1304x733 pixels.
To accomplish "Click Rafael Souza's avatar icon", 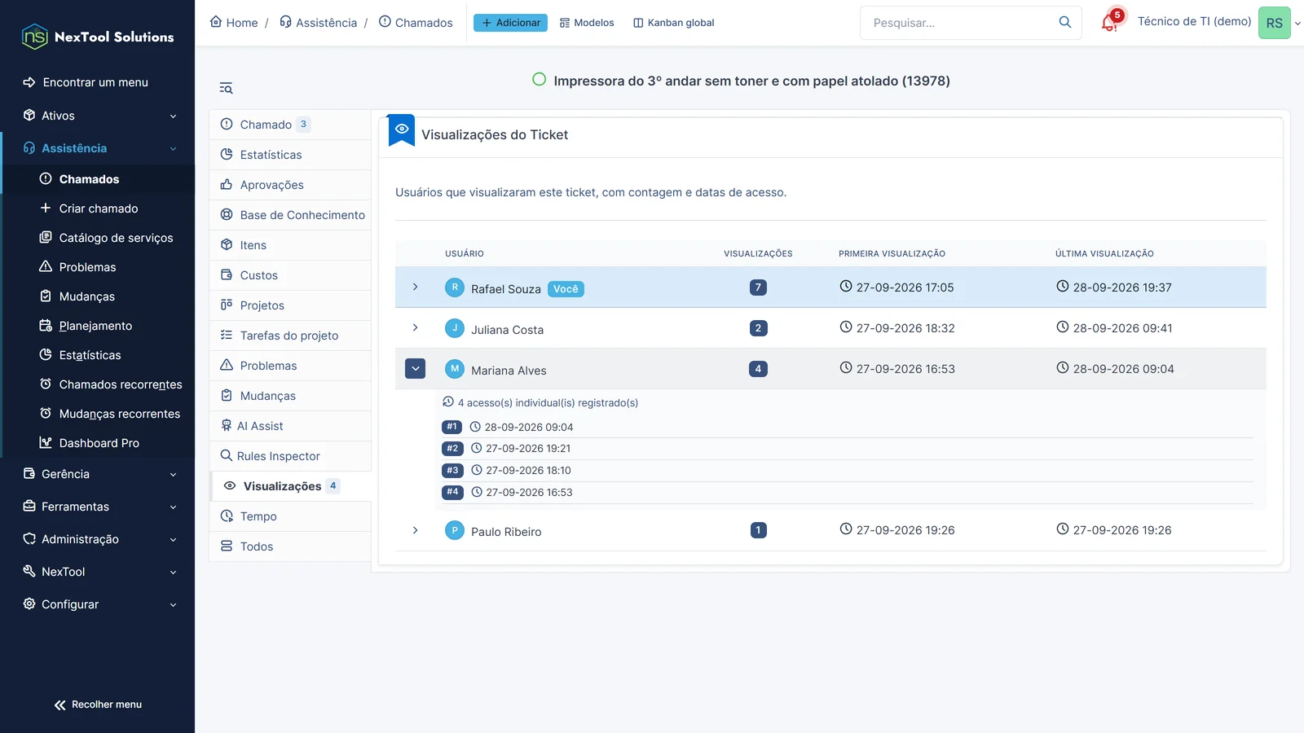I will coord(455,287).
